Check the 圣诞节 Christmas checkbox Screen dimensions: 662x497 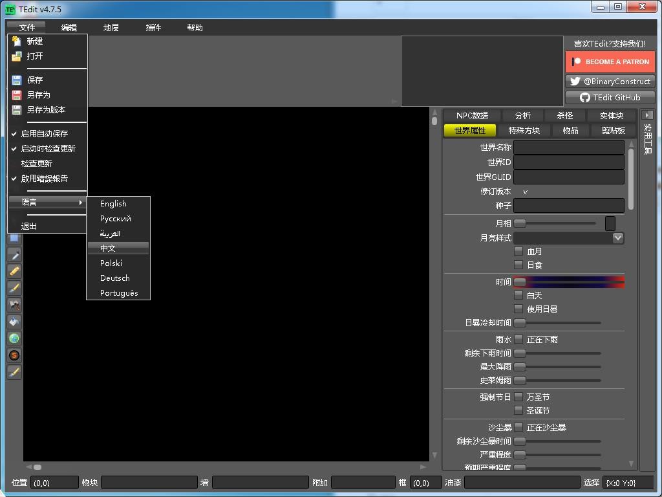coord(518,410)
